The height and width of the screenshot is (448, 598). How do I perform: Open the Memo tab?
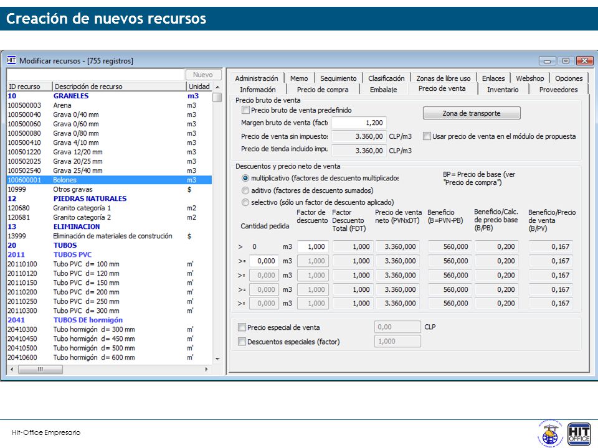(x=299, y=78)
